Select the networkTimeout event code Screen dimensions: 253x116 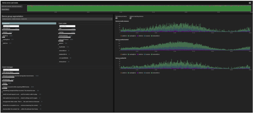point(64,39)
